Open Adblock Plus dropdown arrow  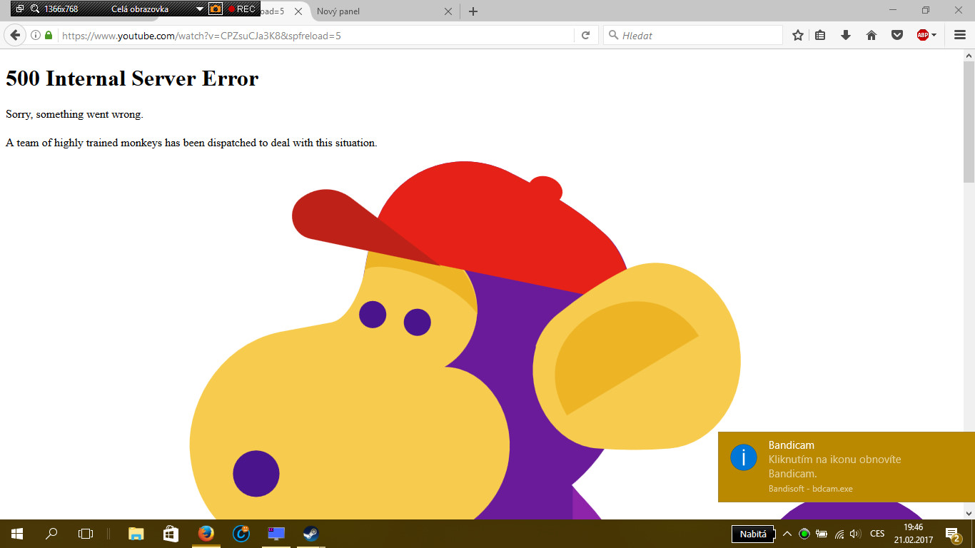coord(934,35)
